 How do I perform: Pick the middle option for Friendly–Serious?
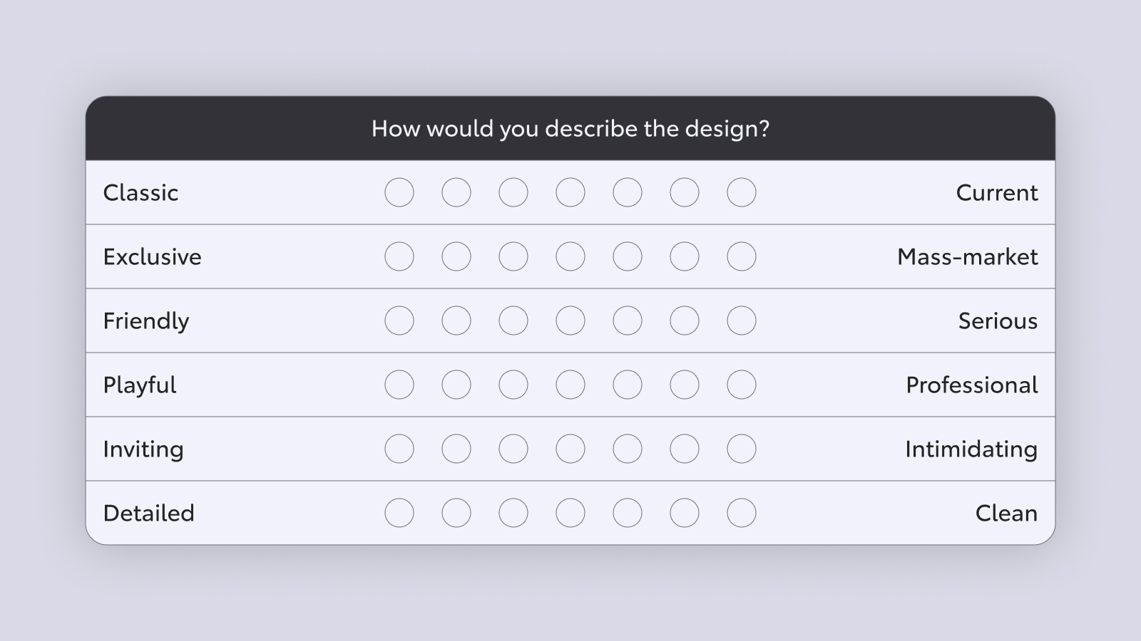click(x=570, y=320)
